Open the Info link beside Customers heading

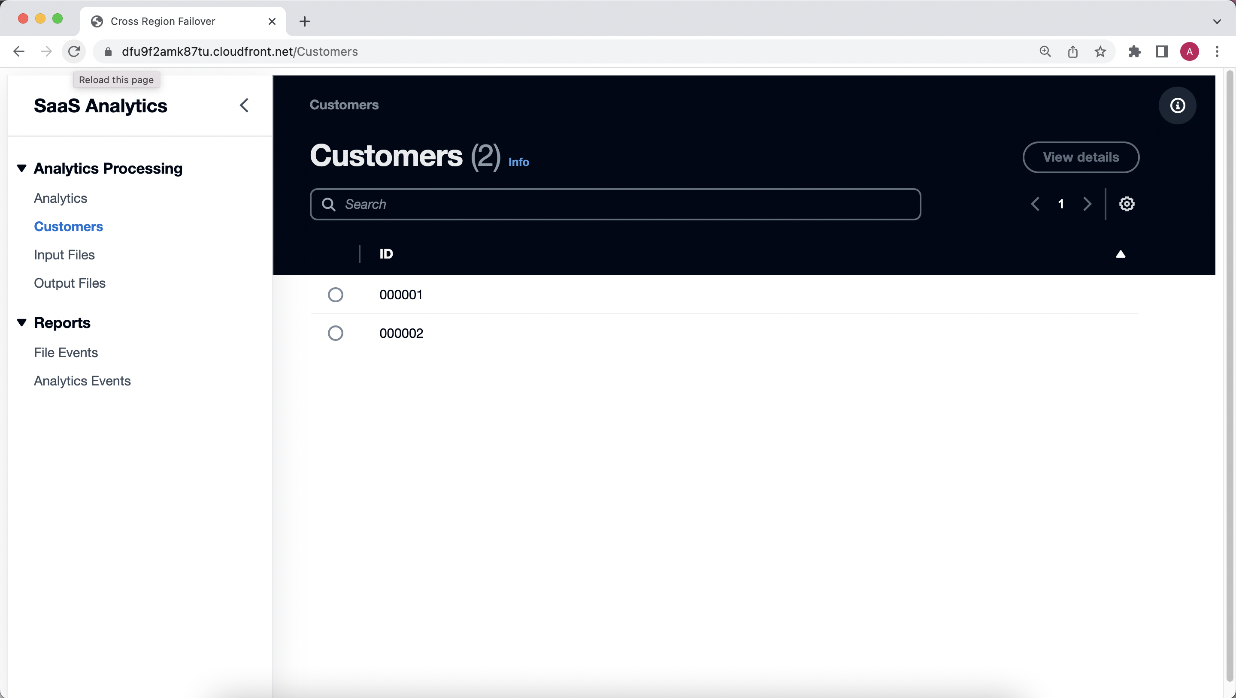519,162
